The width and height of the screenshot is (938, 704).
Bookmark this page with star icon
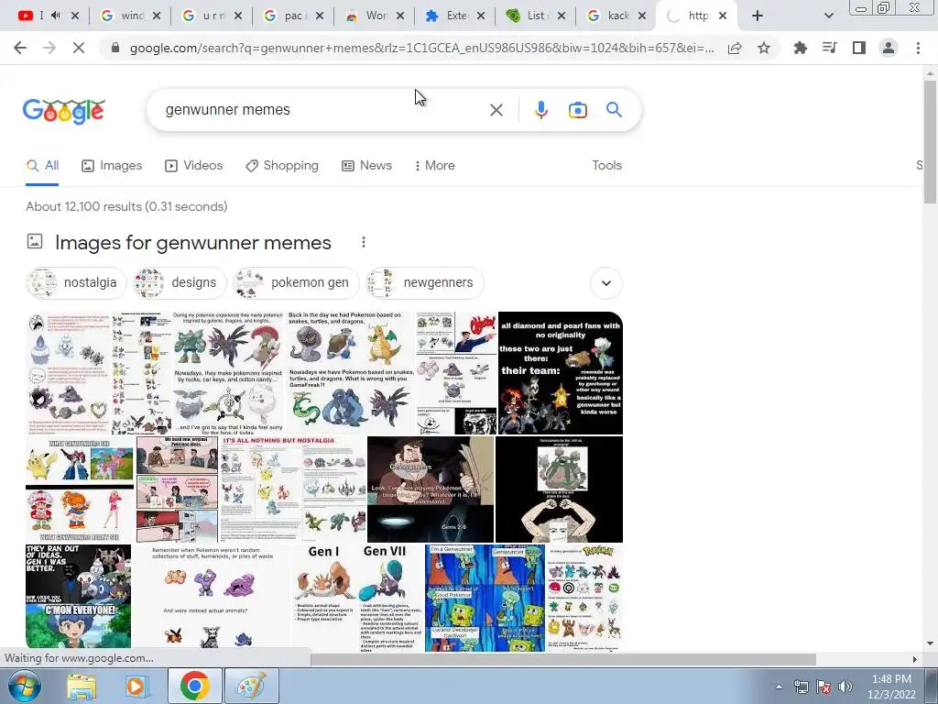point(764,48)
